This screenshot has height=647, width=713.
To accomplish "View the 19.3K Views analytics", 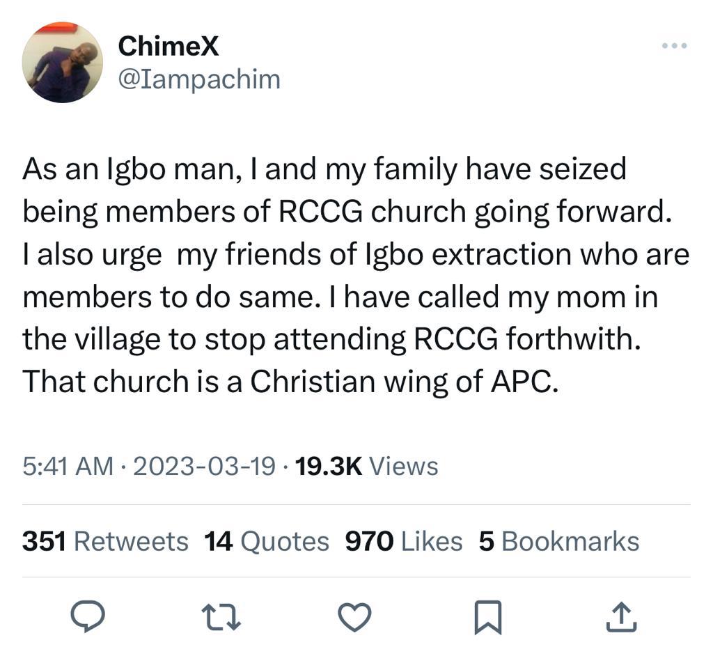I will [367, 466].
